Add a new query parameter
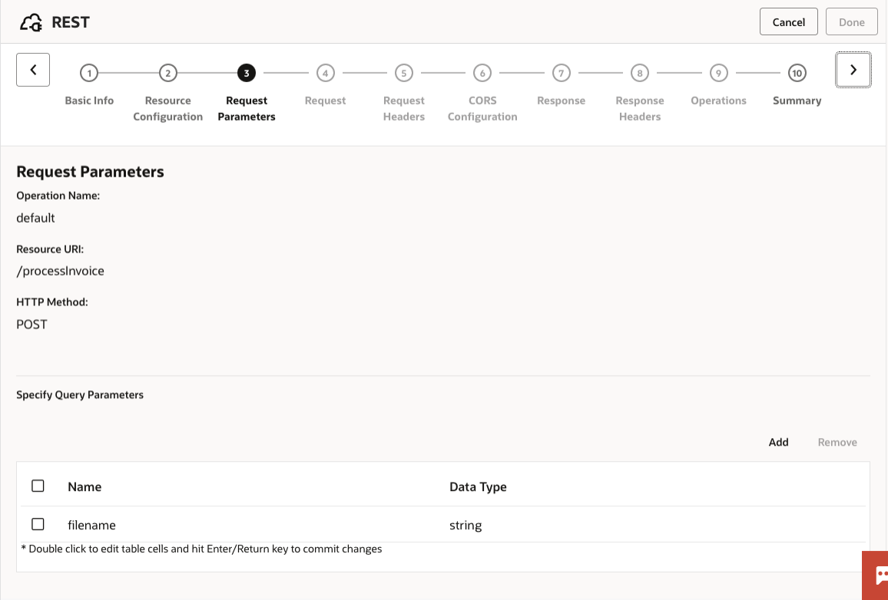Screen dimensions: 888x600 coord(778,442)
